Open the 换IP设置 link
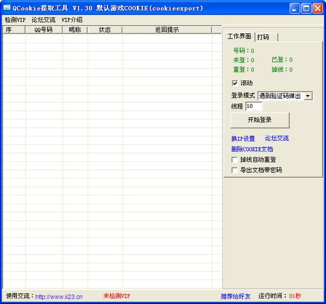 coord(243,138)
